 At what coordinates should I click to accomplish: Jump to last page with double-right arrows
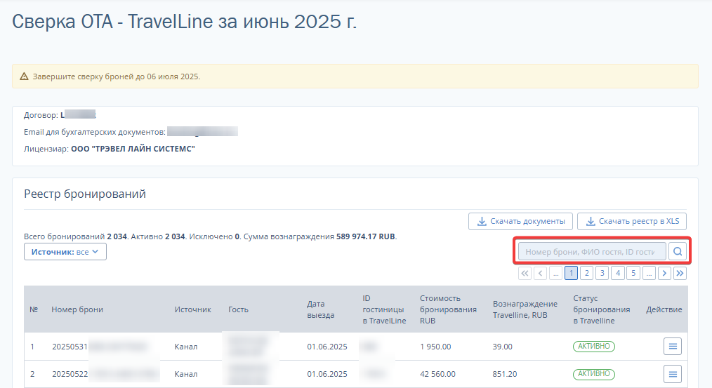680,273
